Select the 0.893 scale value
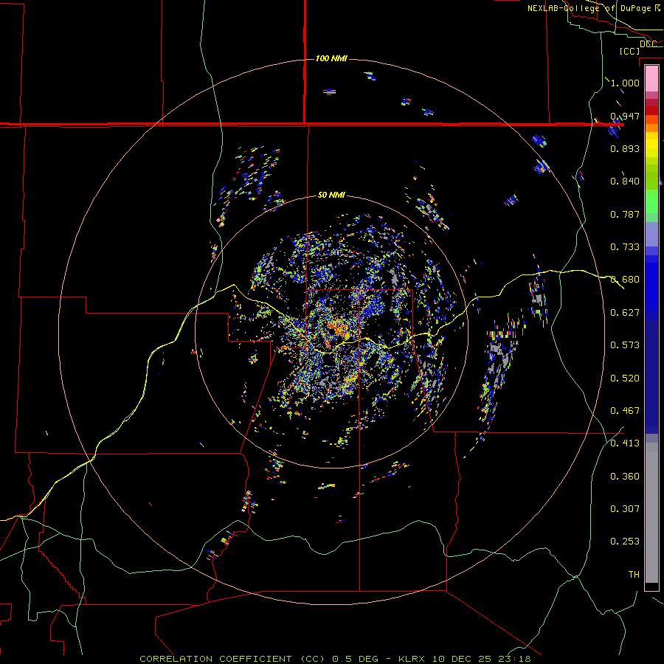The height and width of the screenshot is (664, 664). (x=625, y=148)
